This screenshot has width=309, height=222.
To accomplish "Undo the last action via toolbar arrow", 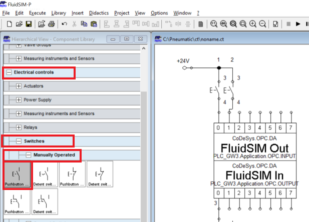I will (x=64, y=24).
